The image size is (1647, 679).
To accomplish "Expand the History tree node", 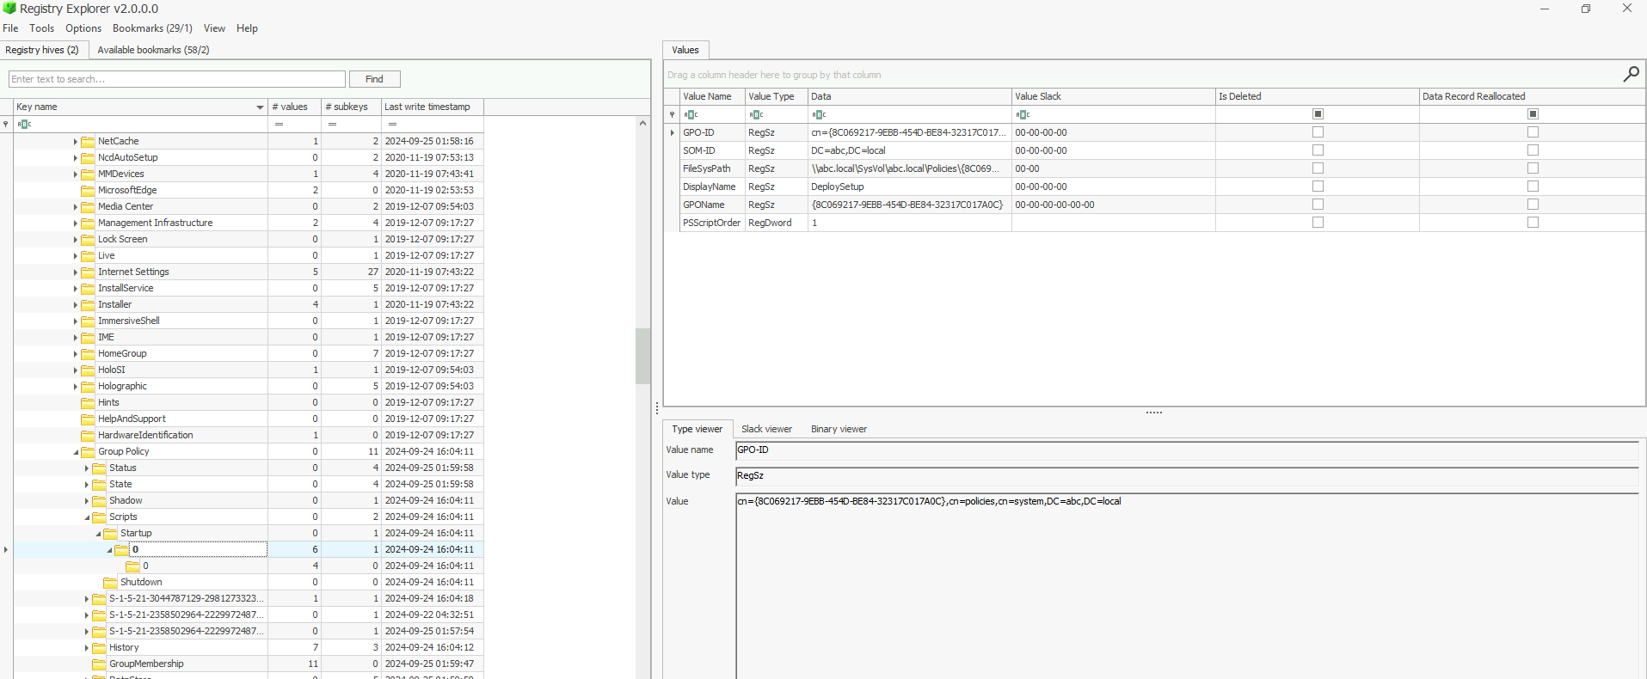I will [x=86, y=648].
